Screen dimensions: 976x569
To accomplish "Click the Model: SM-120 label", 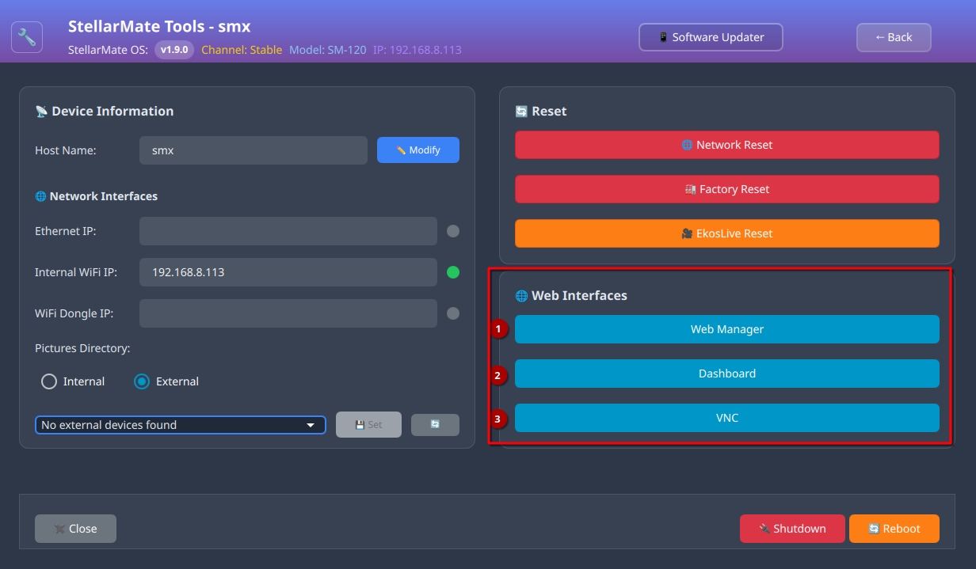I will click(x=328, y=50).
